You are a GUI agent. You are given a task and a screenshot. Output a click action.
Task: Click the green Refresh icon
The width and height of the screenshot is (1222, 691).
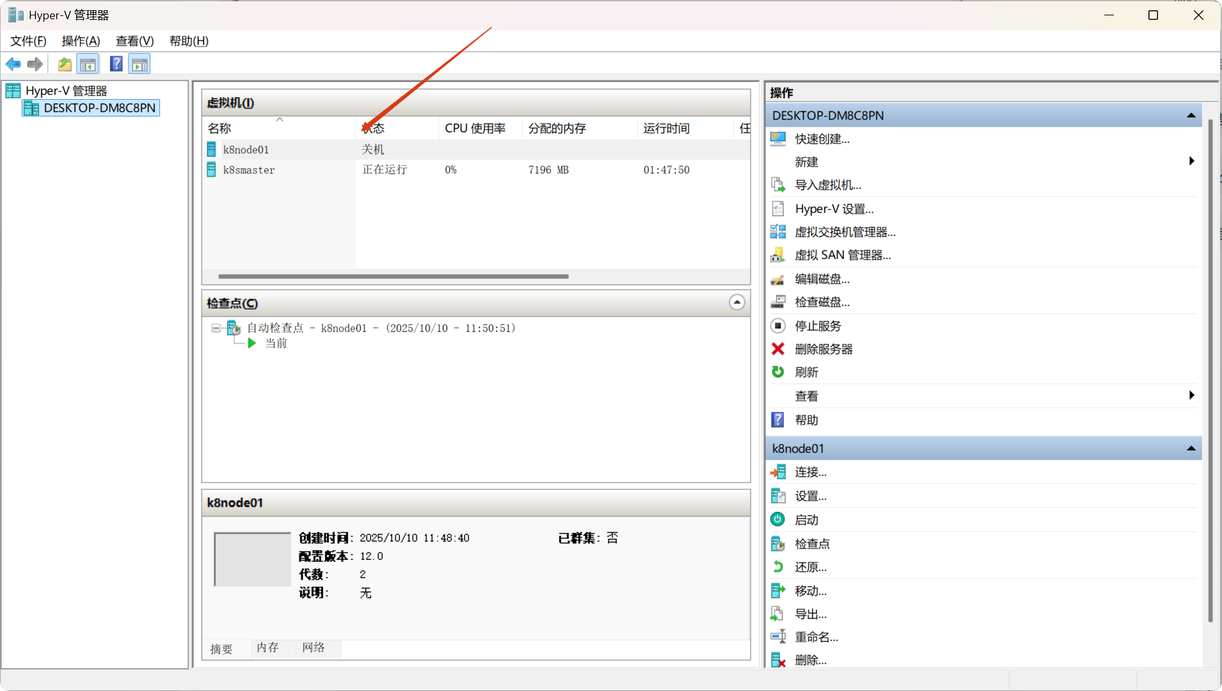tap(778, 372)
